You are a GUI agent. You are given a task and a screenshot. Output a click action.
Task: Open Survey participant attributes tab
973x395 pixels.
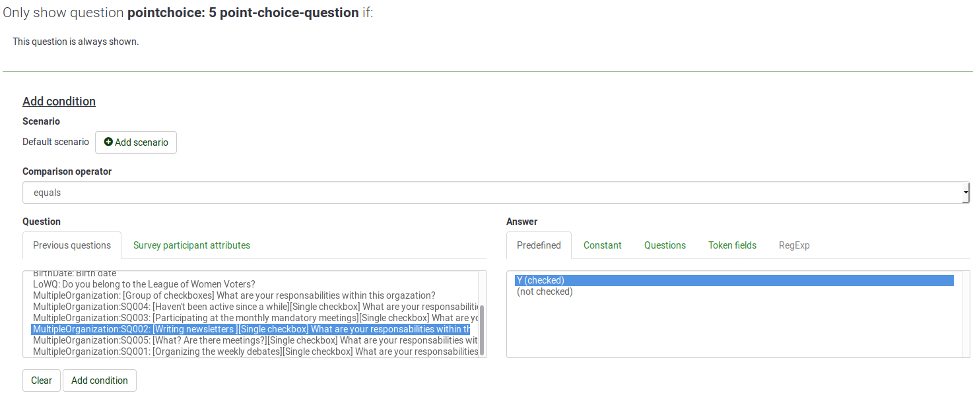tap(191, 245)
